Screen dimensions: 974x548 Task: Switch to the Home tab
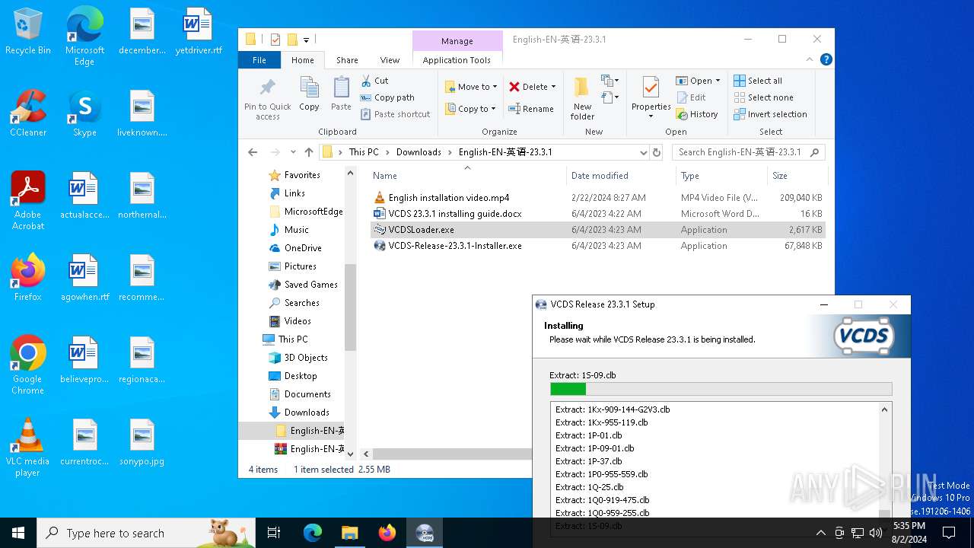pyautogui.click(x=302, y=60)
